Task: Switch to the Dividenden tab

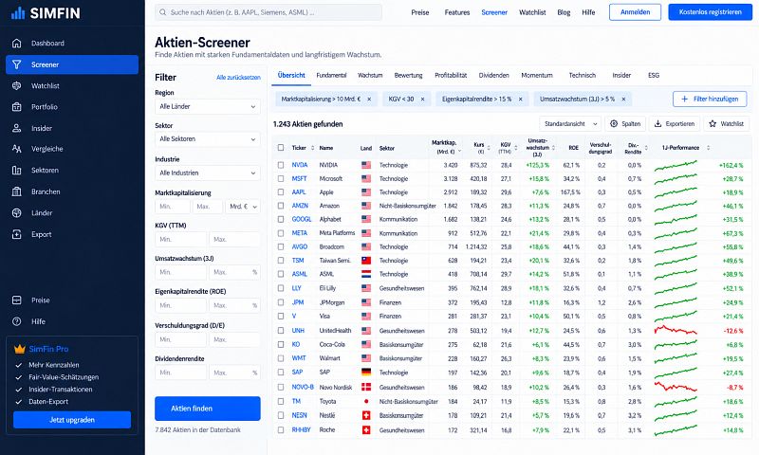Action: pyautogui.click(x=493, y=76)
